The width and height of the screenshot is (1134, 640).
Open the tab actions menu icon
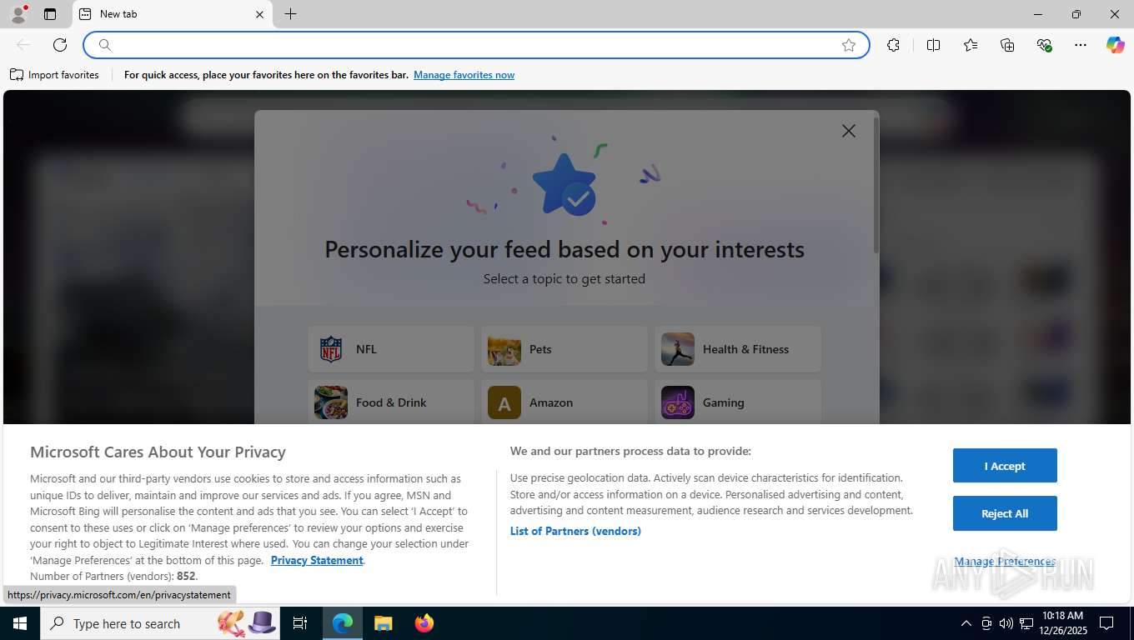50,14
